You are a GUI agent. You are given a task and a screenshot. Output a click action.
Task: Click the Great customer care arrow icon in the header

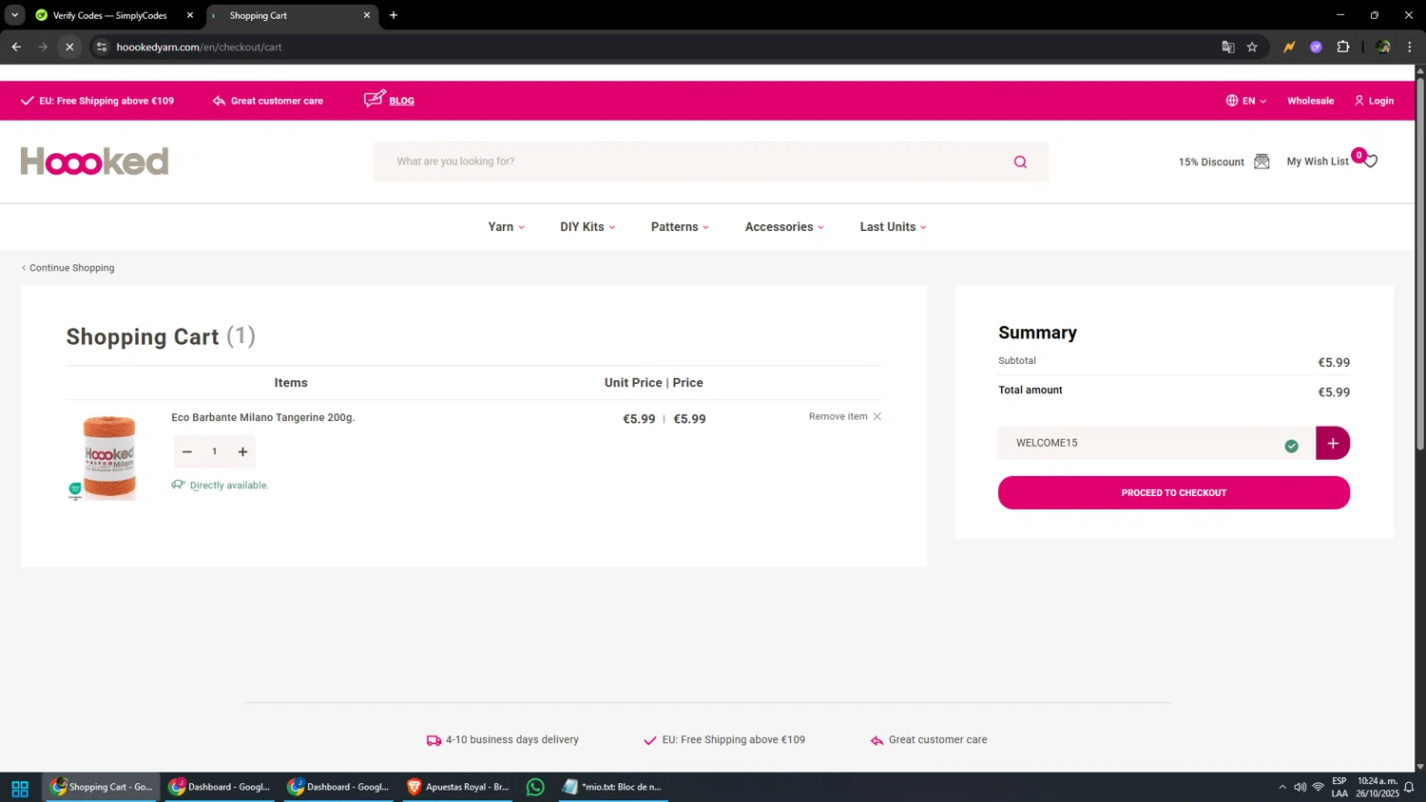(219, 101)
